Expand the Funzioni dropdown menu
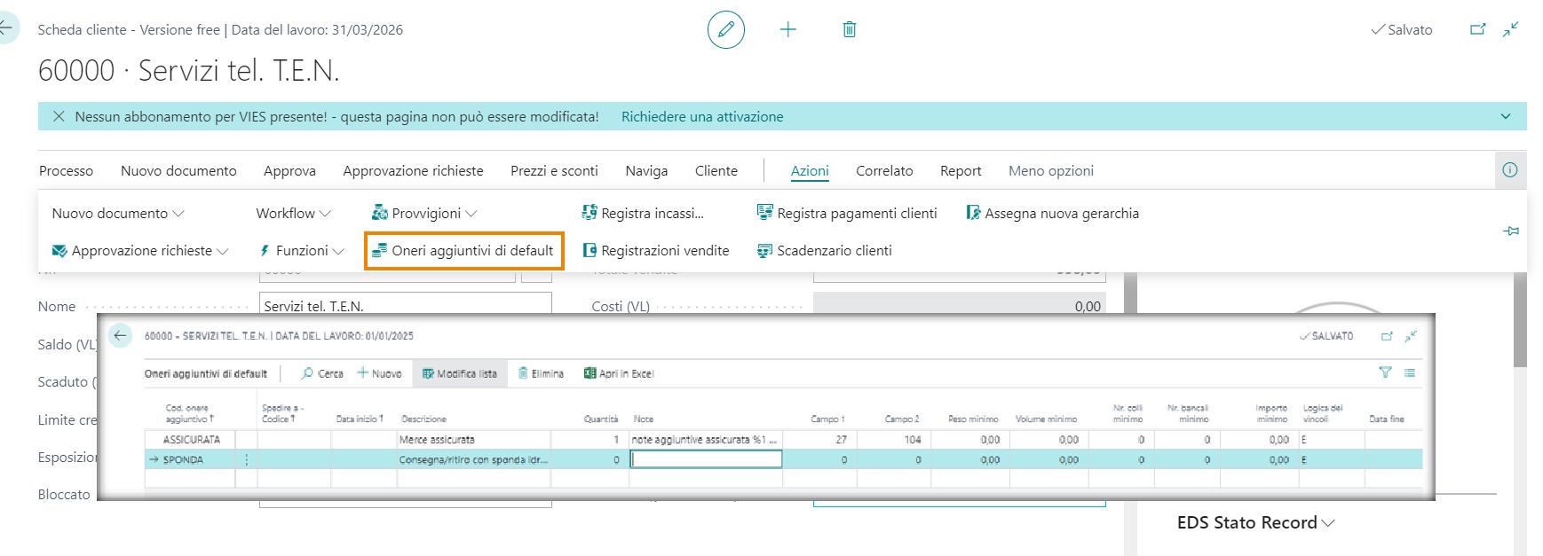1543x556 pixels. tap(301, 251)
